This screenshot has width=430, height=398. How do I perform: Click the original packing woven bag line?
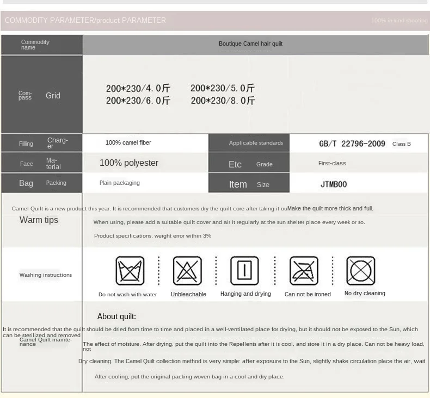pos(189,377)
